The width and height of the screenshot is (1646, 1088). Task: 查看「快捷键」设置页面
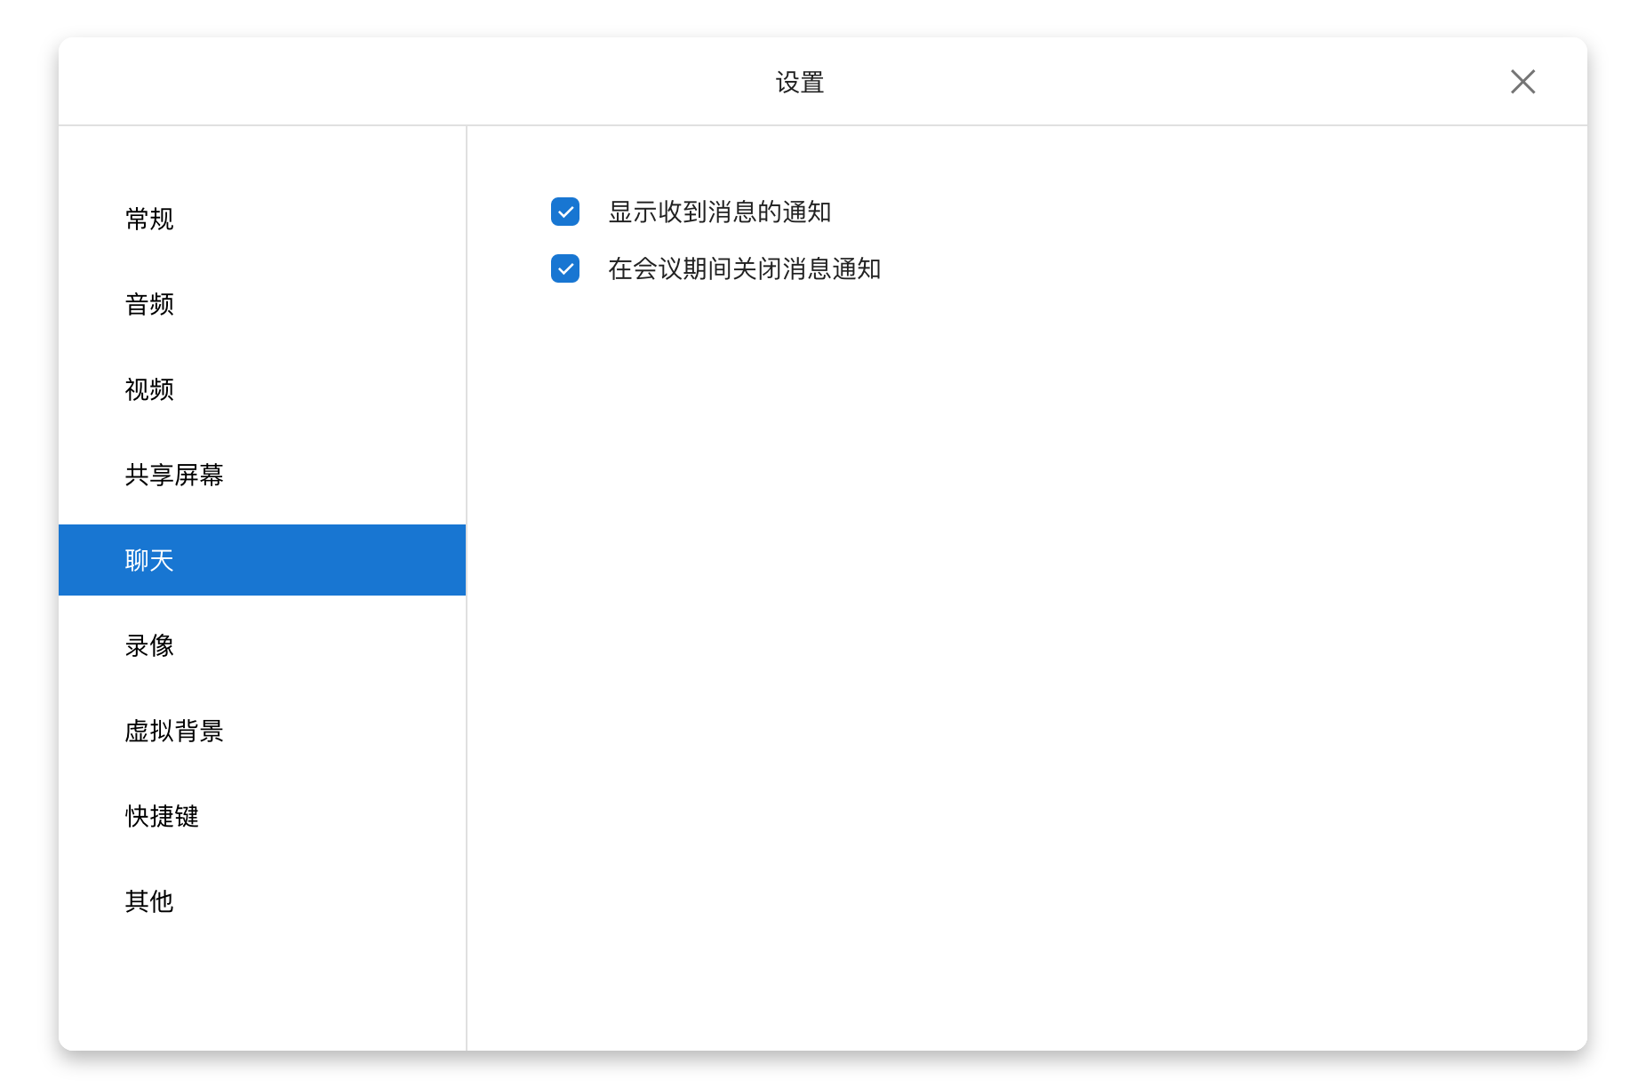pyautogui.click(x=163, y=816)
